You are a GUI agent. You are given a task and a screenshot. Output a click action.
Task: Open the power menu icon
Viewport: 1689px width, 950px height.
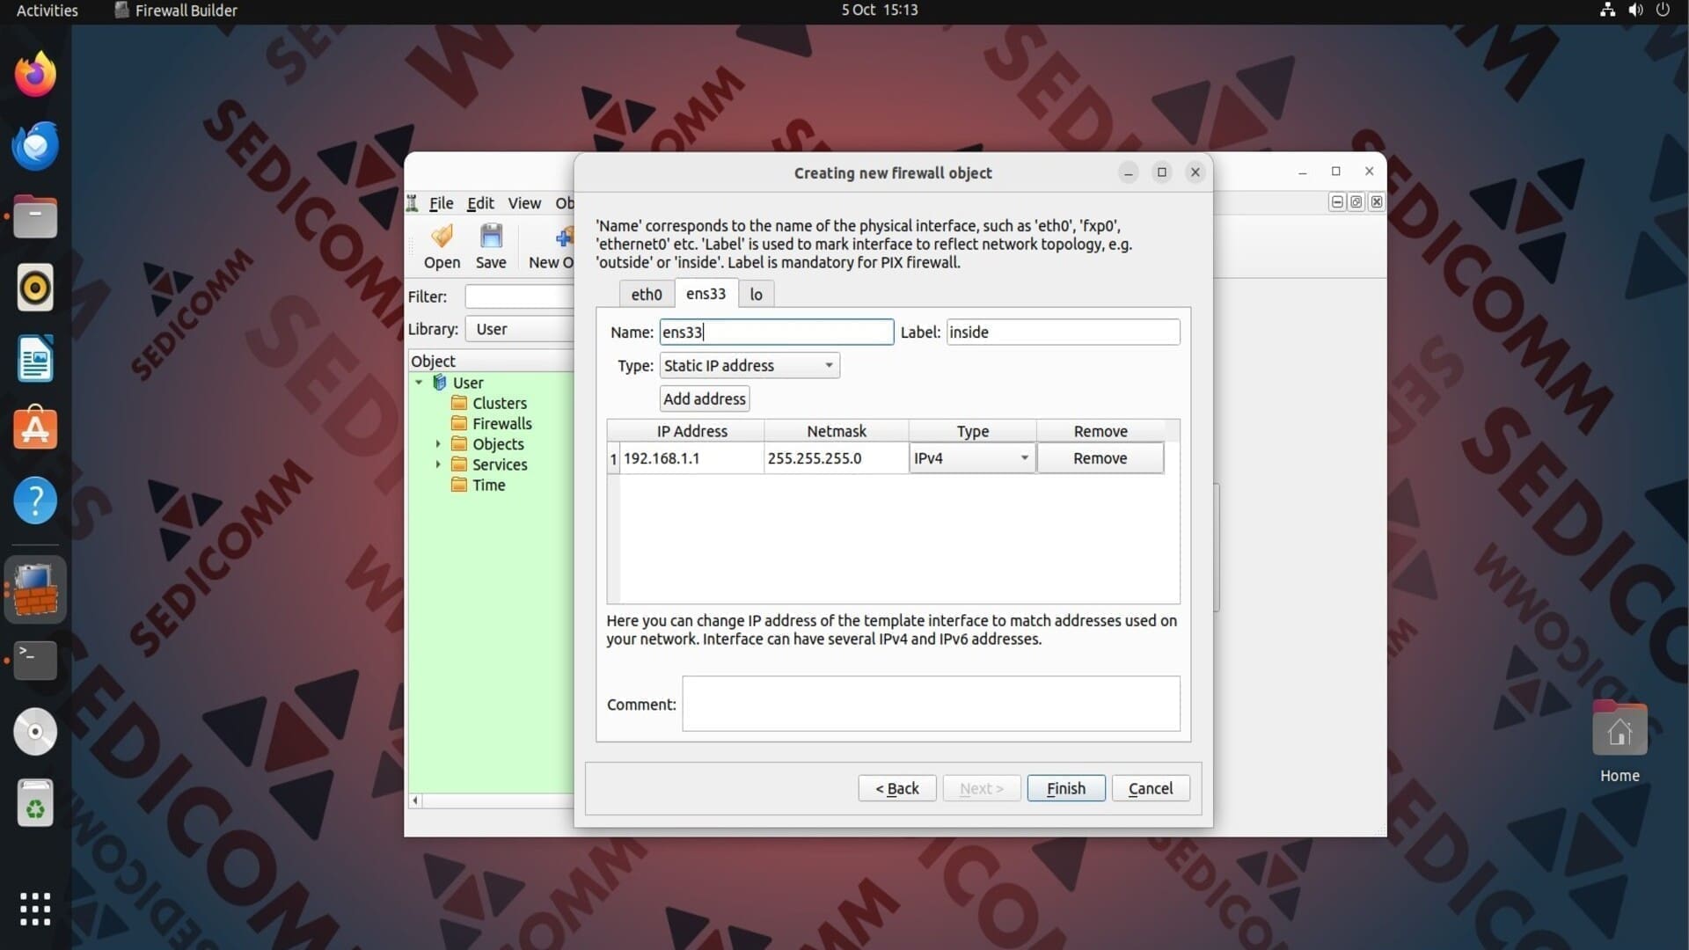click(x=1663, y=10)
